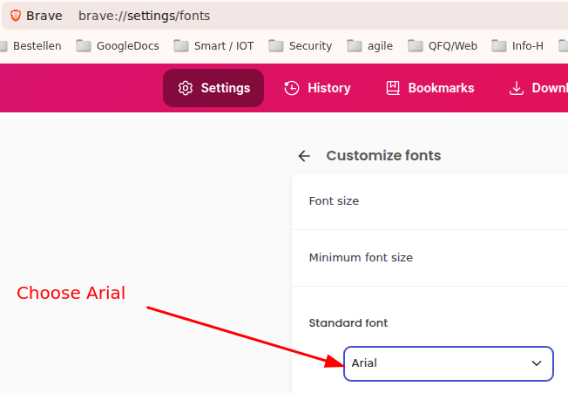
Task: Click the QFQ/Web folder icon
Action: click(x=416, y=46)
